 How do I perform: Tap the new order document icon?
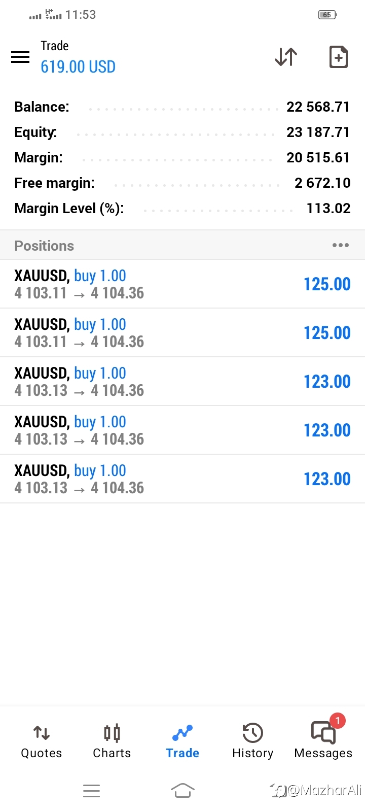pyautogui.click(x=338, y=57)
